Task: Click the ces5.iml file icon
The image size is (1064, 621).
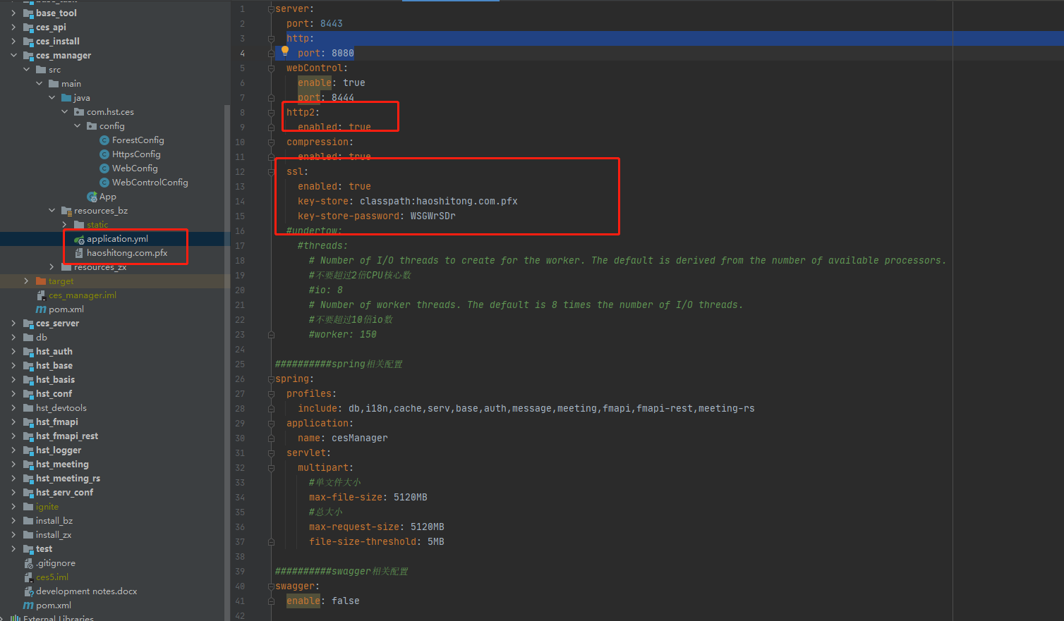Action: 28,577
